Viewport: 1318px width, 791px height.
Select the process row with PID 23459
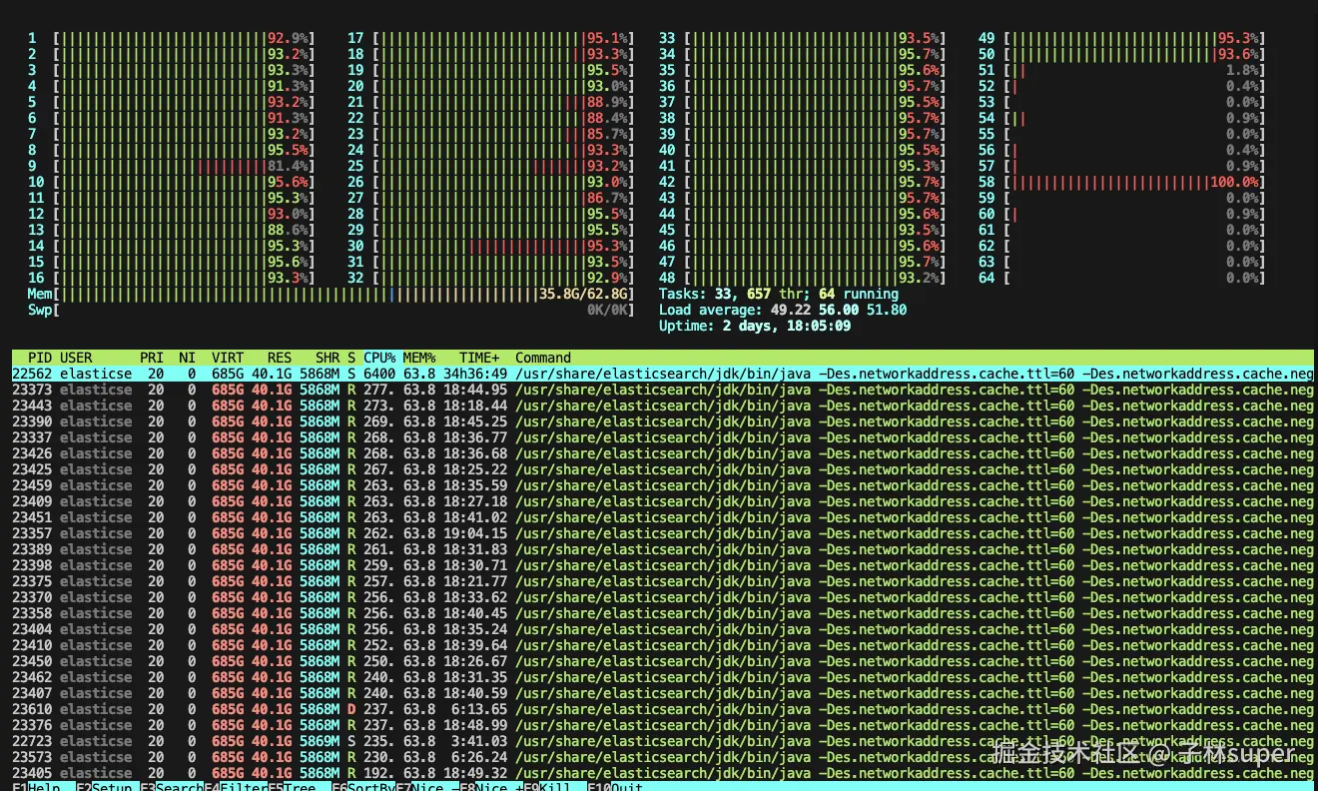[x=663, y=485]
